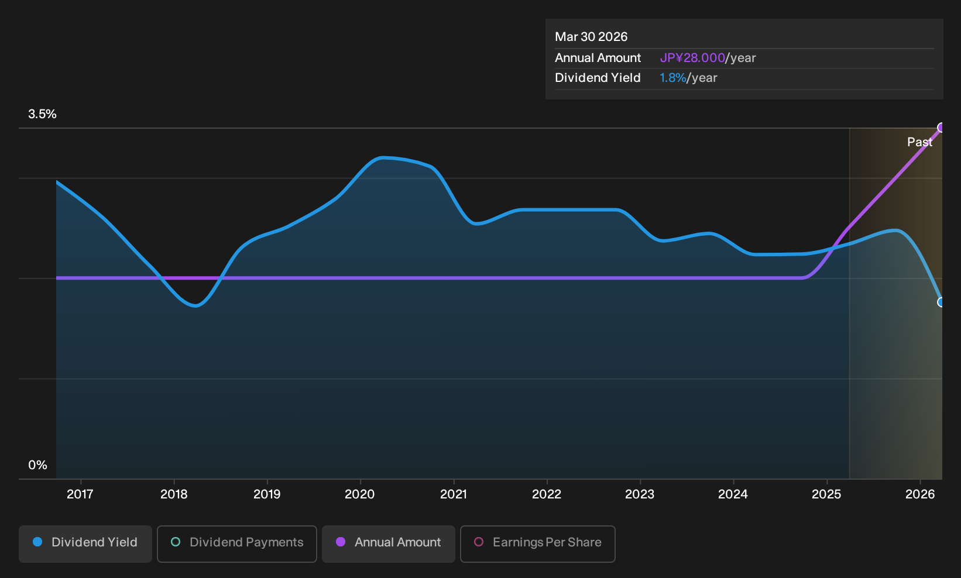Click the 1.8% dividend yield value

click(x=672, y=78)
